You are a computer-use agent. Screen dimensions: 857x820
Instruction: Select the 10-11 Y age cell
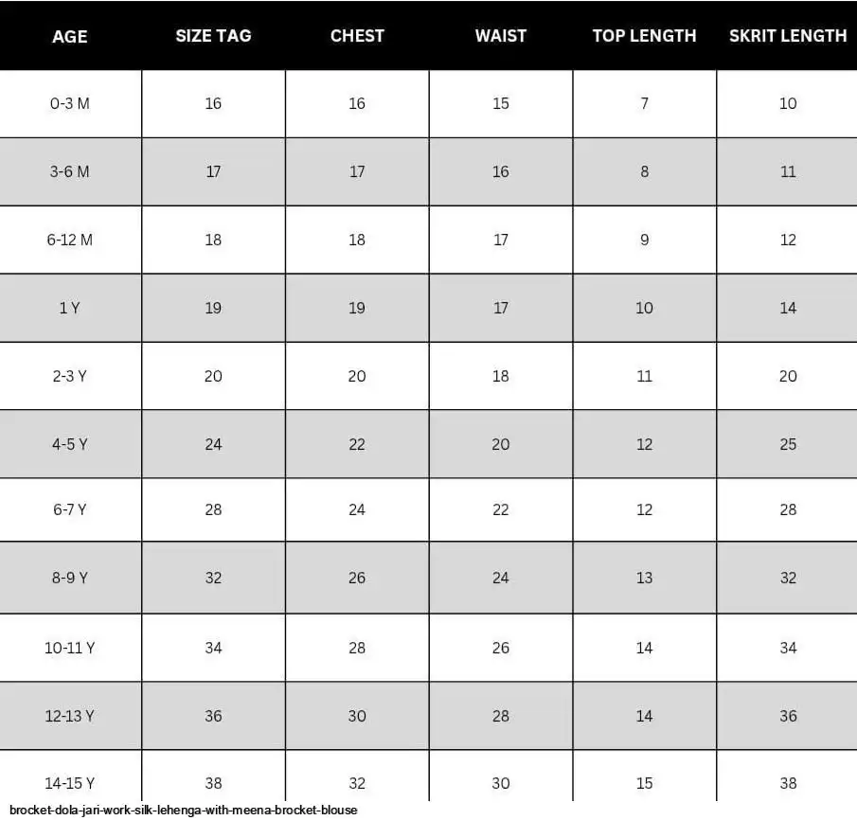[70, 648]
